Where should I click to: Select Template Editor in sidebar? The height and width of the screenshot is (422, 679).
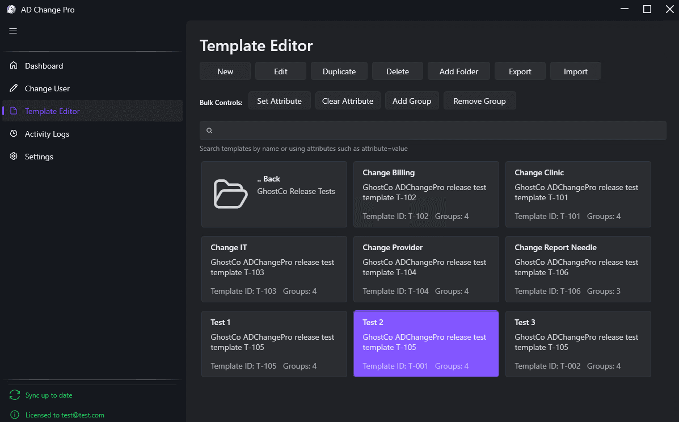click(92, 111)
